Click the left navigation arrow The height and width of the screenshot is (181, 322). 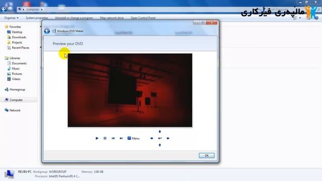tap(151, 138)
